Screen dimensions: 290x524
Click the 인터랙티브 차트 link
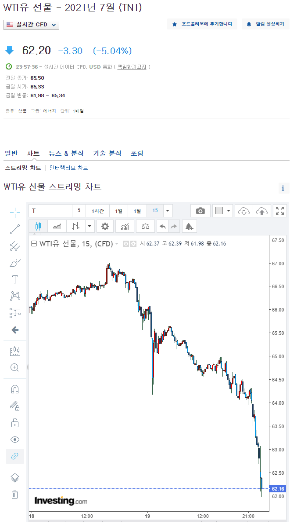[69, 168]
